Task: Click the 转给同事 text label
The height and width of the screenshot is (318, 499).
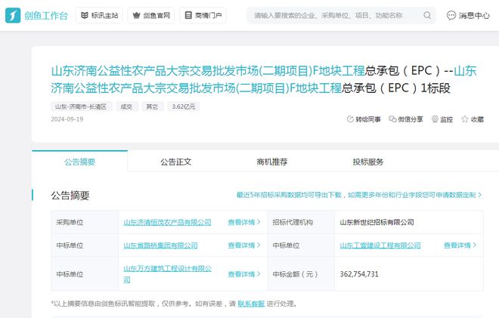Action: 368,119
